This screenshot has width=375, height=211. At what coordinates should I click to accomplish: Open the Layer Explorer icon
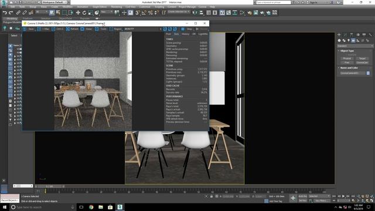pyautogui.click(x=215, y=12)
